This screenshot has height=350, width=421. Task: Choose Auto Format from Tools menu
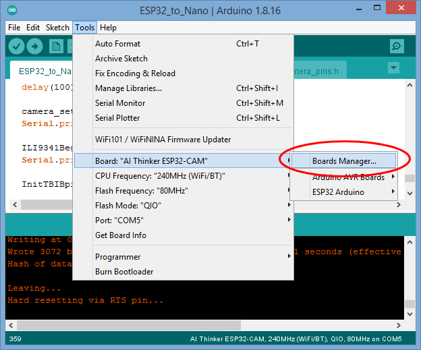pyautogui.click(x=183, y=44)
